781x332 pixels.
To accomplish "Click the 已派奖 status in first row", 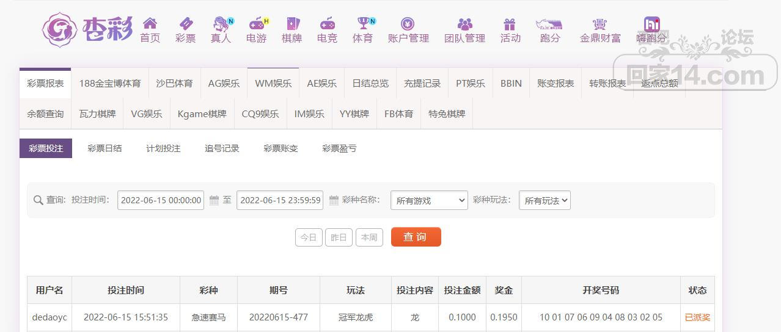I will click(697, 317).
